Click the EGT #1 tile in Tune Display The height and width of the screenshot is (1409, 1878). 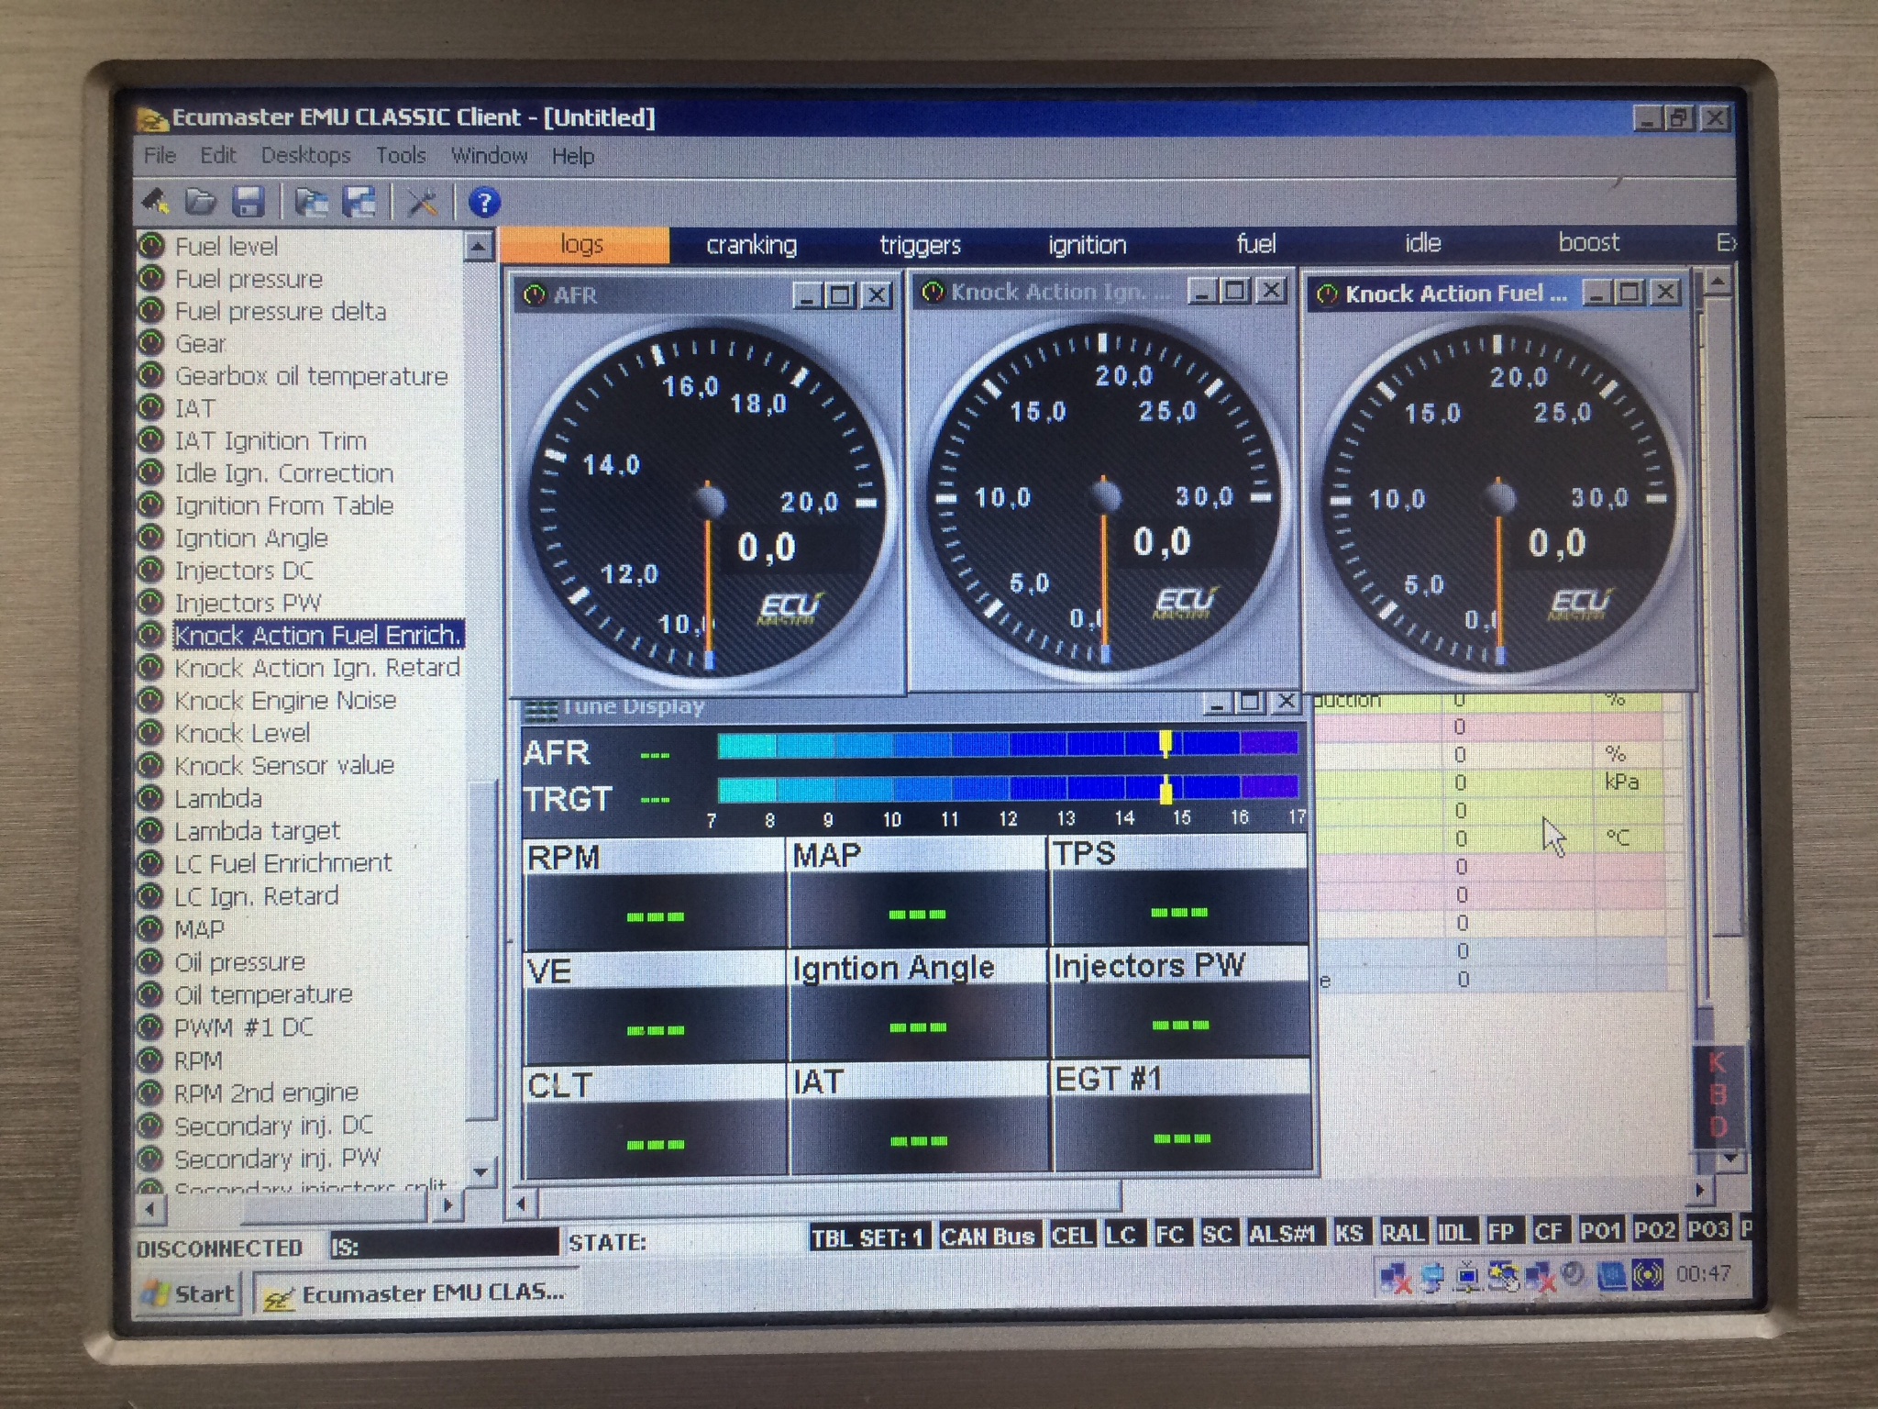tap(1181, 1116)
